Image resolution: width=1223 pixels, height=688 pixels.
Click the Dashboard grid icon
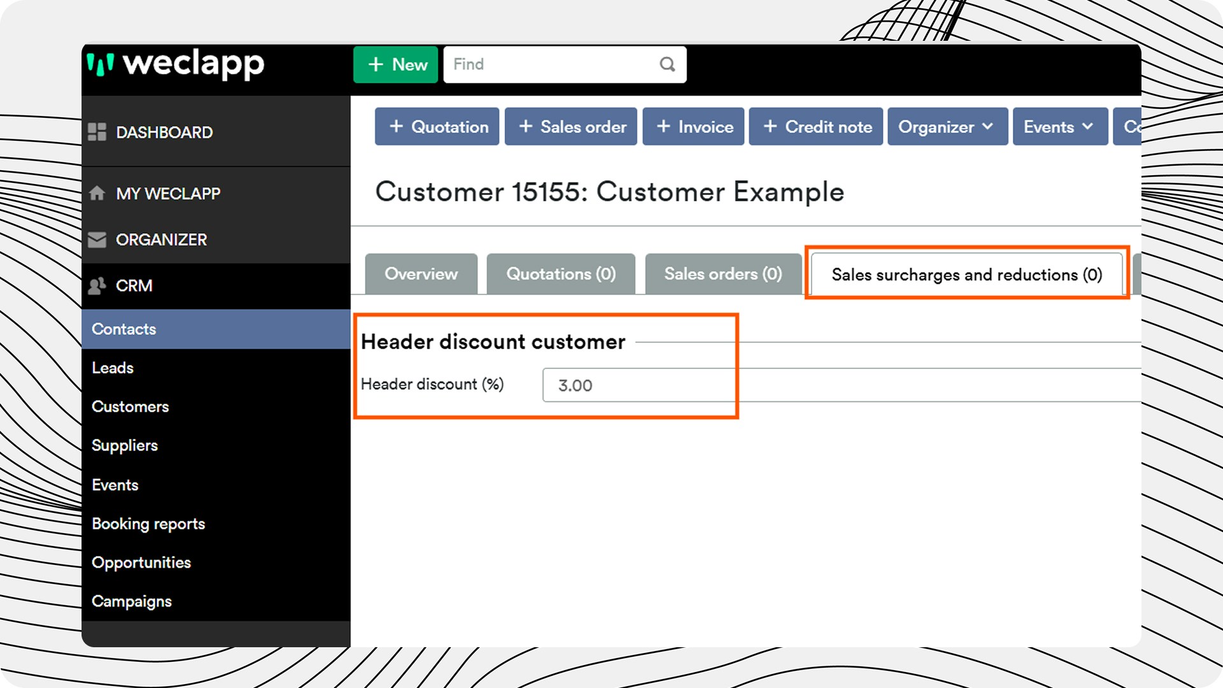point(97,132)
